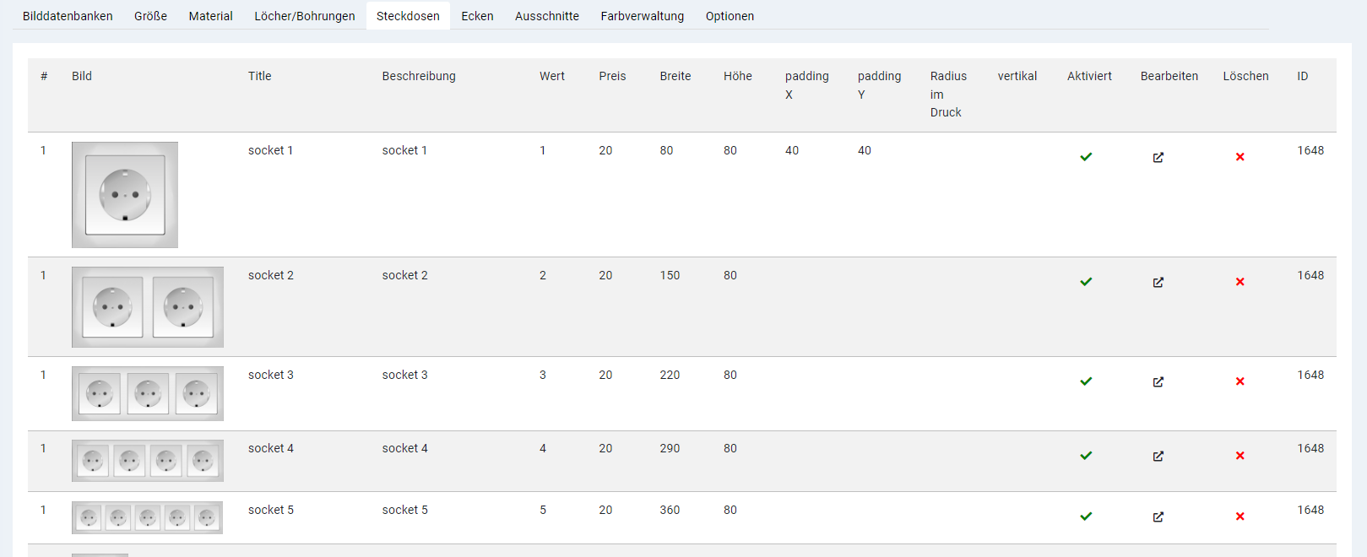
Task: Switch to the Löcher/Bohrungen tab
Action: pyautogui.click(x=304, y=16)
